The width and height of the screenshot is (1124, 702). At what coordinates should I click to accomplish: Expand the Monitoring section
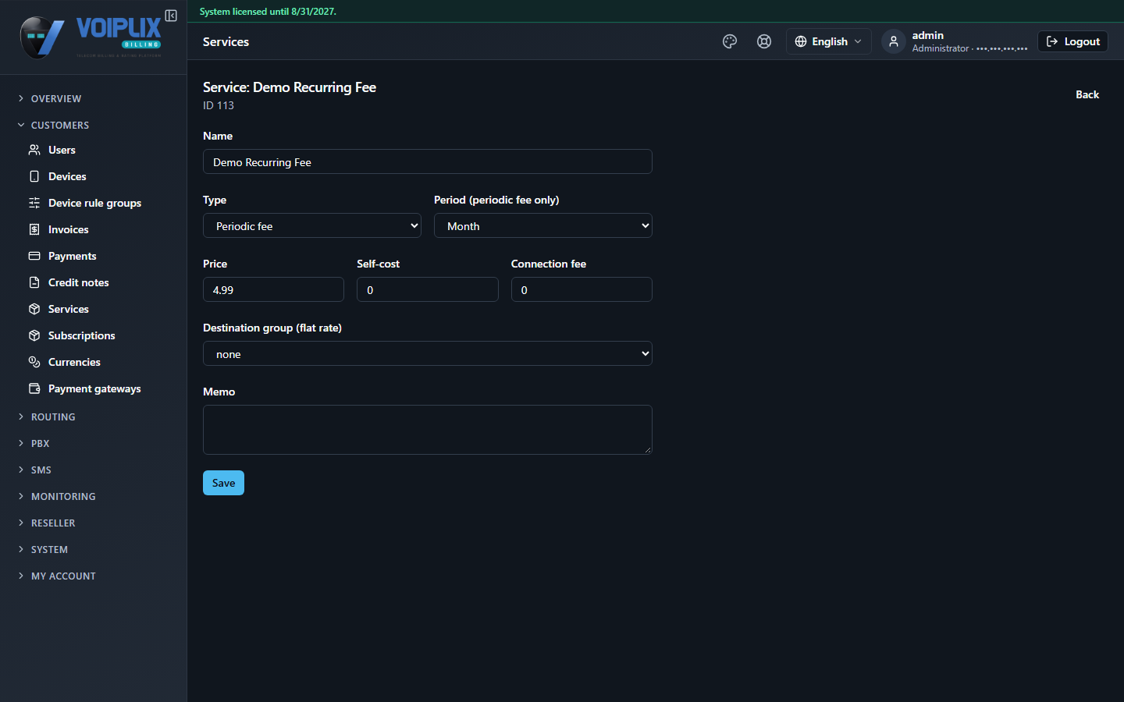[63, 496]
